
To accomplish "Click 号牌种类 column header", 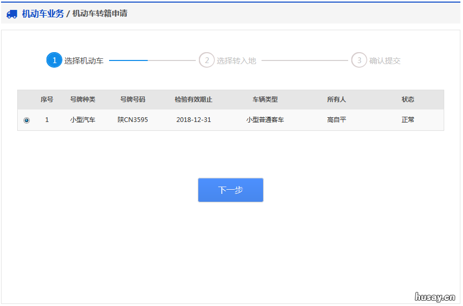I will coord(82,100).
